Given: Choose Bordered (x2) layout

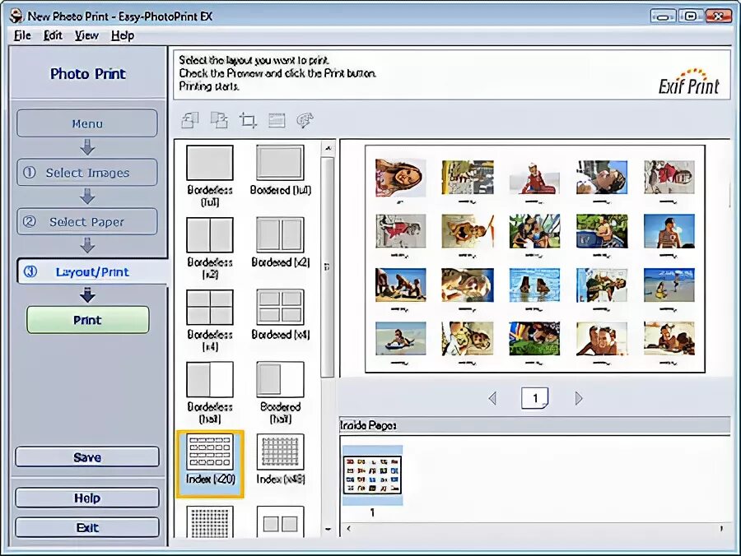Looking at the screenshot, I should (x=280, y=243).
